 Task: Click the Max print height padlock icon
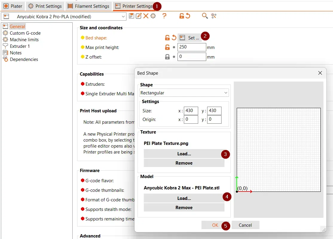click(167, 47)
